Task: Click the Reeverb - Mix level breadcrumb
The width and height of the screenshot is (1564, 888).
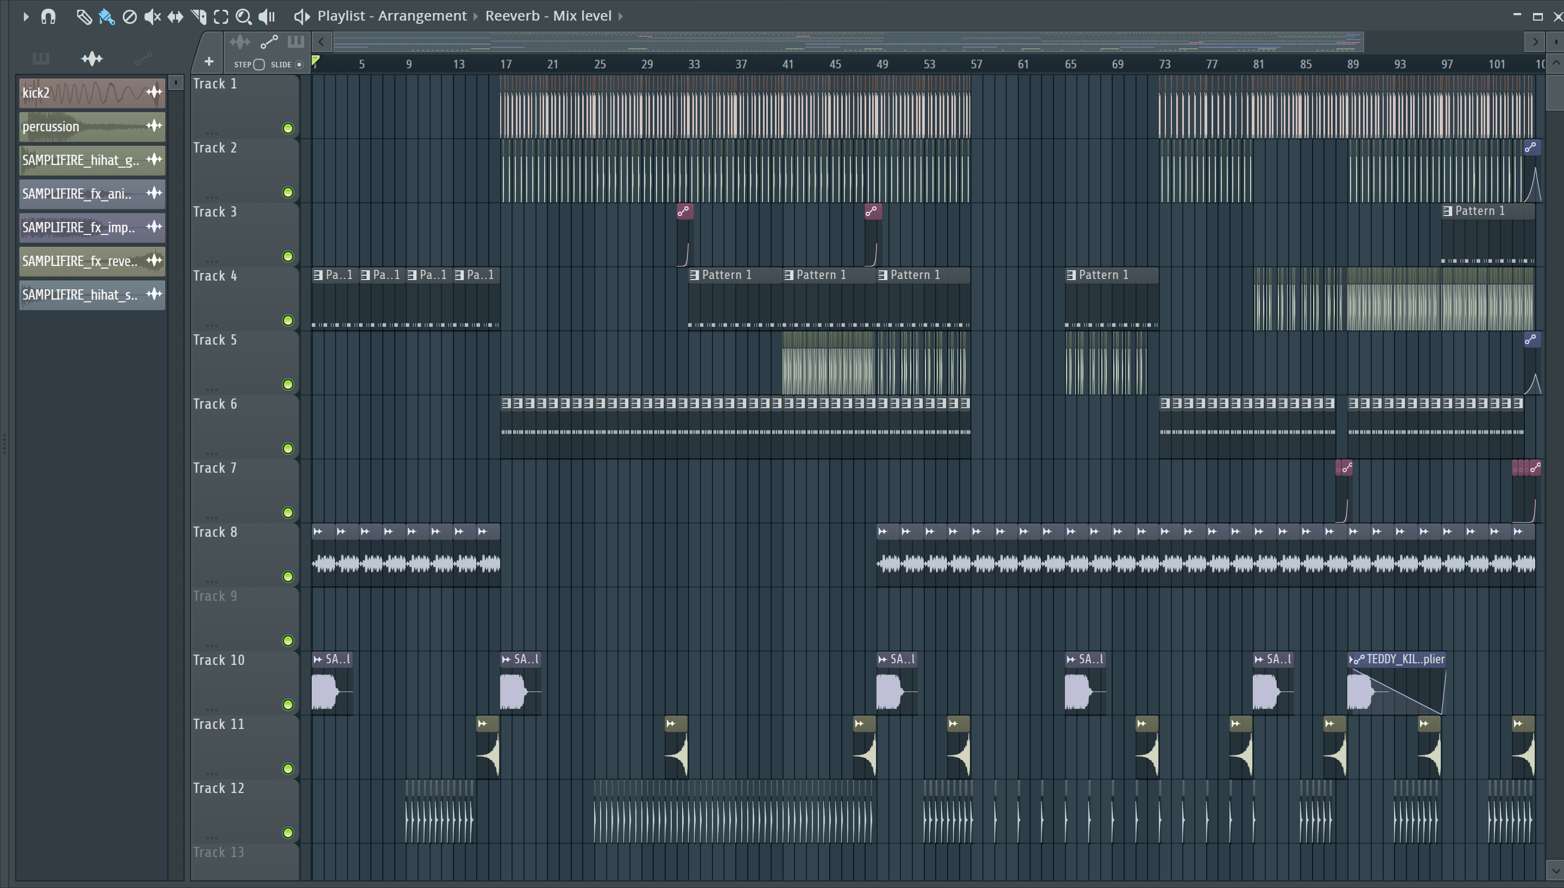Action: coord(548,16)
